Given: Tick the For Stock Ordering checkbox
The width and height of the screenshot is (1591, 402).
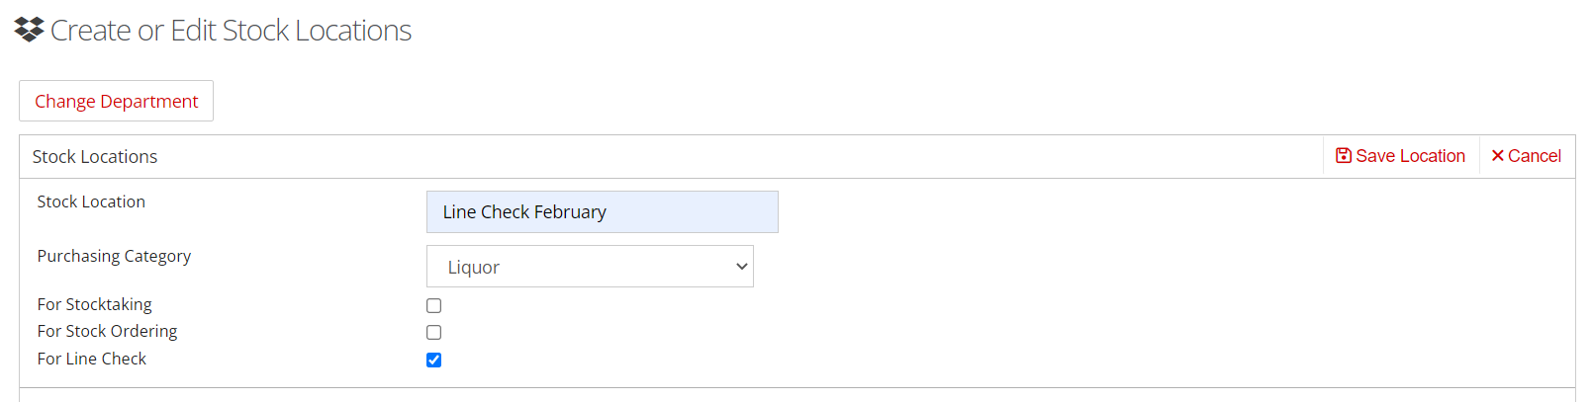Looking at the screenshot, I should click(433, 332).
